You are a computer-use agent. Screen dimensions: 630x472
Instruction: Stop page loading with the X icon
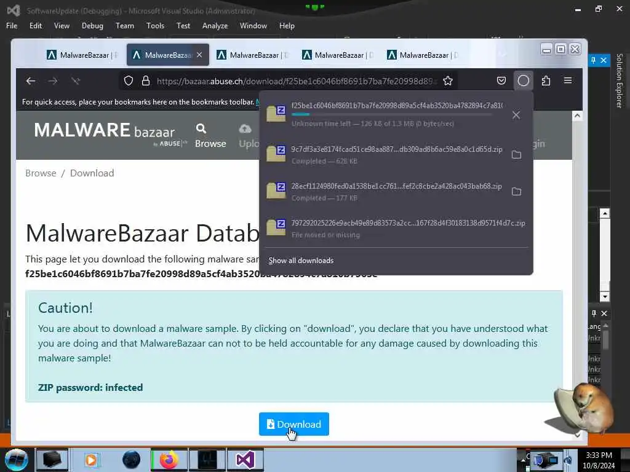pos(76,81)
